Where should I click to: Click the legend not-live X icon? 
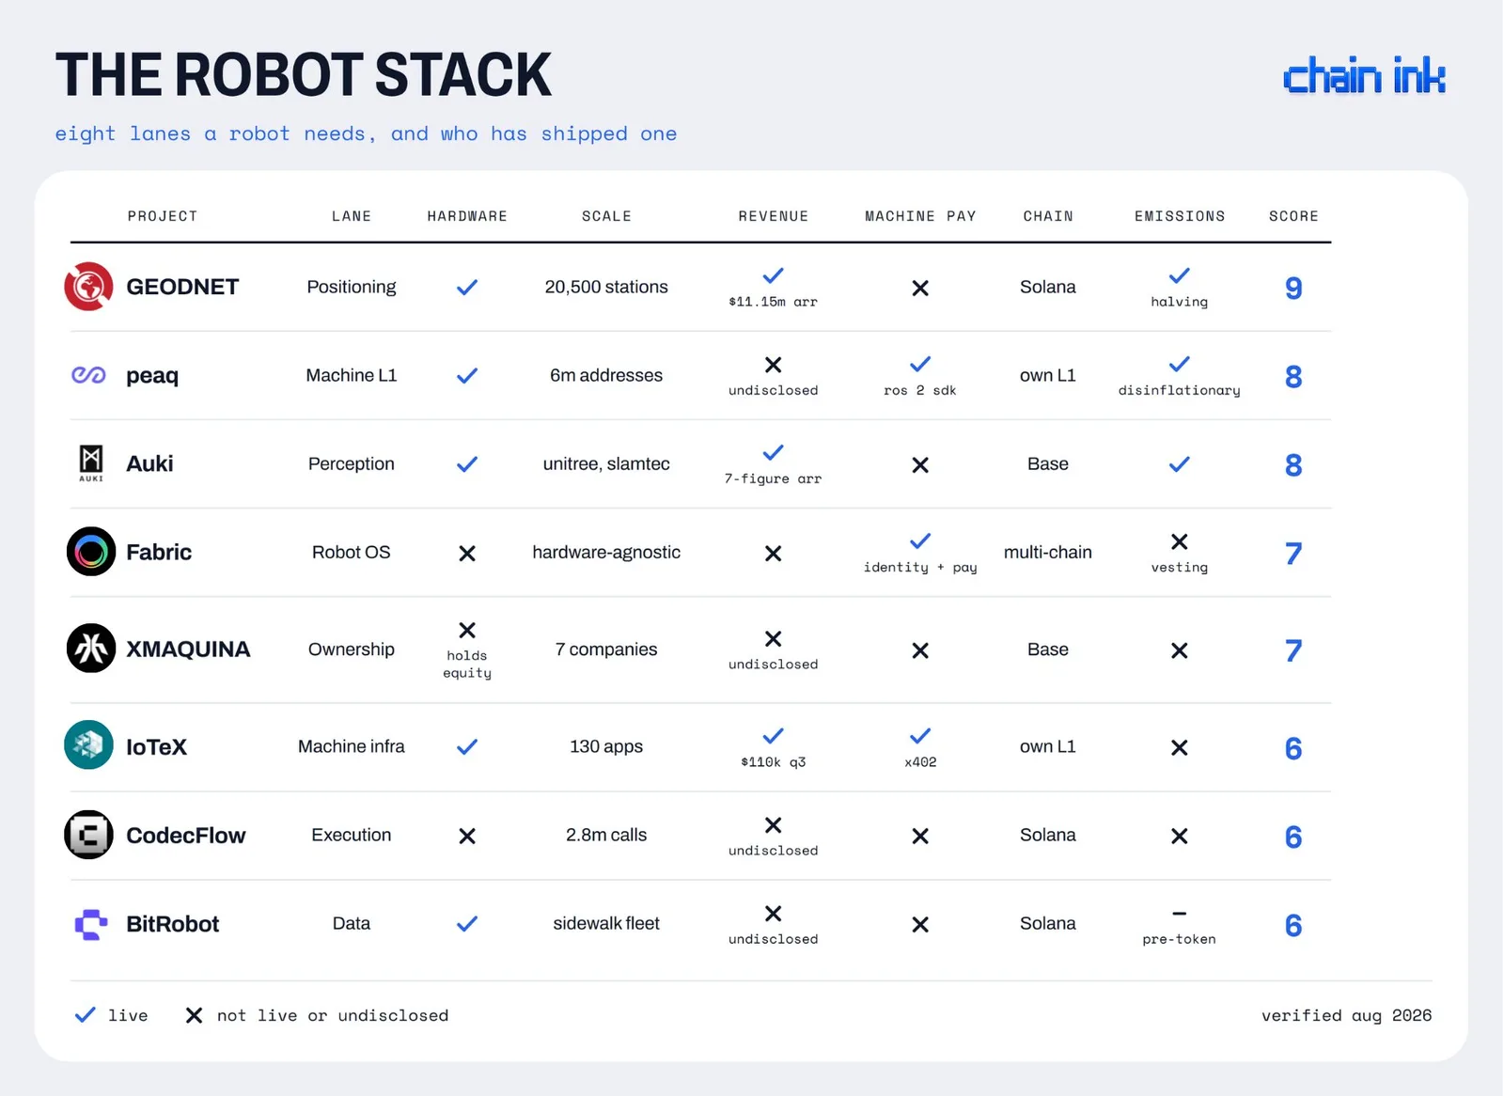pos(194,1015)
